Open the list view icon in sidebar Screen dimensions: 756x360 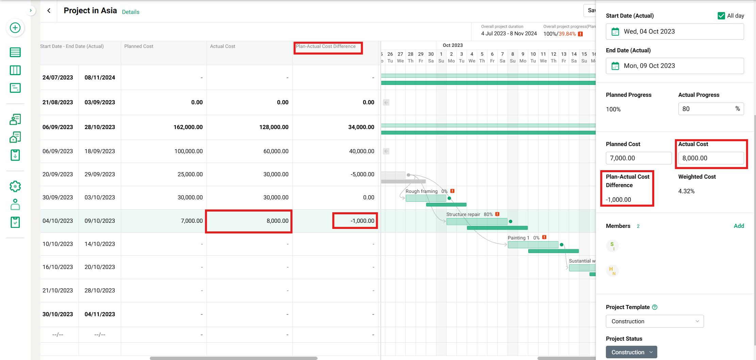pyautogui.click(x=15, y=52)
